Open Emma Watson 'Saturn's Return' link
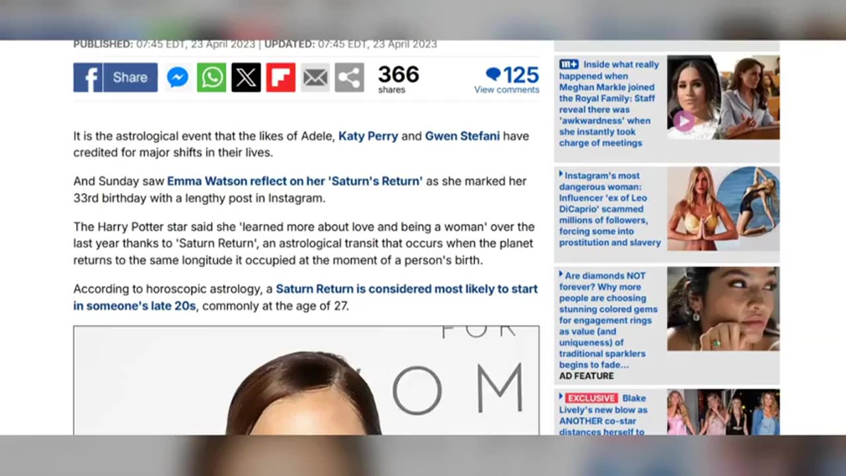Screen dimensions: 846x476 tap(295, 181)
